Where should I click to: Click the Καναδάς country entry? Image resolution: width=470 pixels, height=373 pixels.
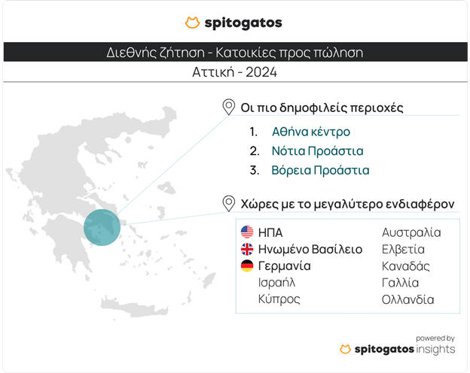click(x=406, y=266)
